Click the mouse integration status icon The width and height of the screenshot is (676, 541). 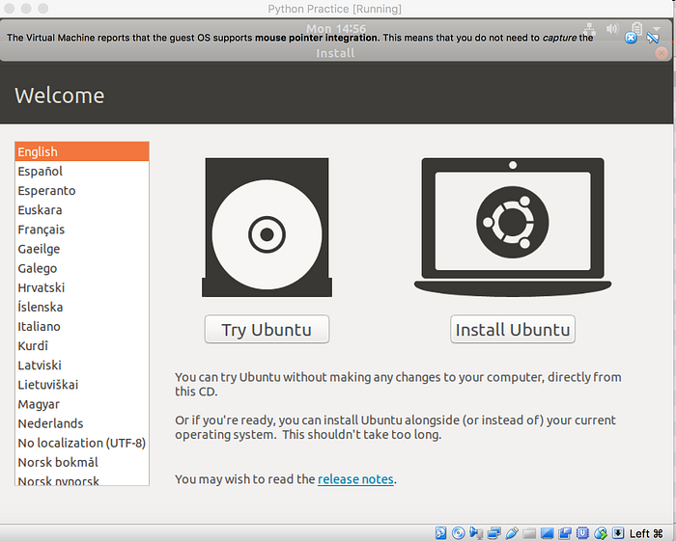click(601, 533)
